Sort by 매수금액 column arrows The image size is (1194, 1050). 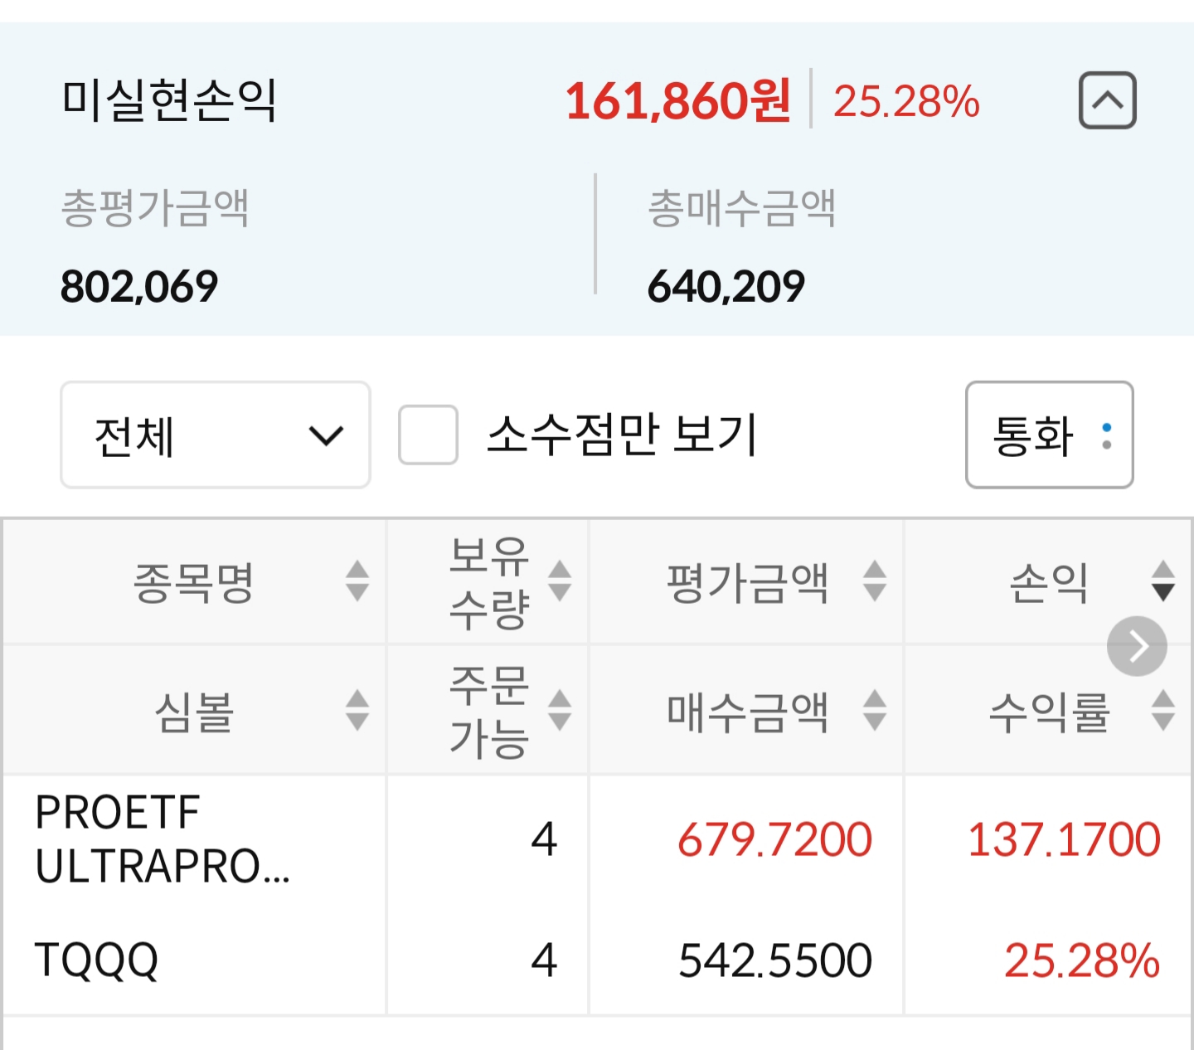875,710
